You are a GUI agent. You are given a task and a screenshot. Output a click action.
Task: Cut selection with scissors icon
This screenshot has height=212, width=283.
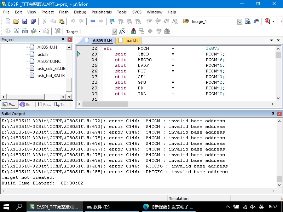(44, 21)
